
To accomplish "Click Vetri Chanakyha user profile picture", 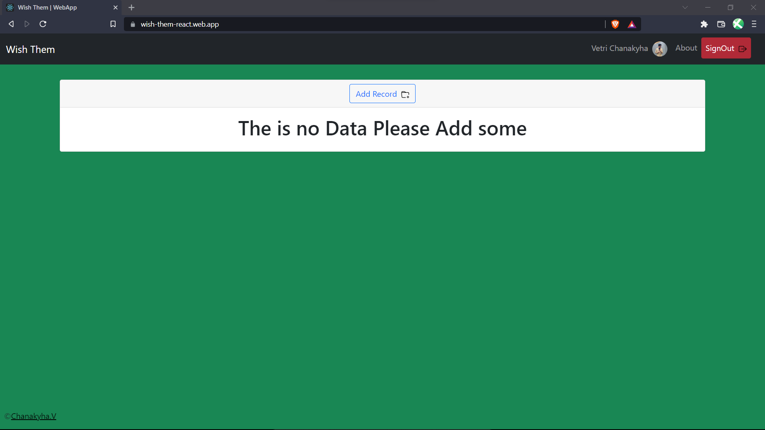I will click(x=659, y=49).
